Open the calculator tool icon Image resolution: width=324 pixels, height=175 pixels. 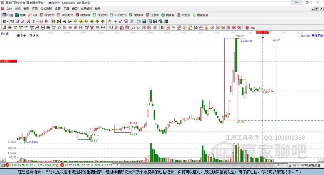pyautogui.click(x=144, y=21)
